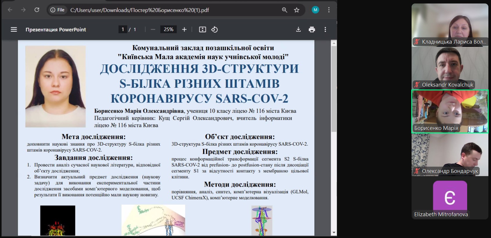Open browser zoom magnifier in address bar
Viewport: 491px width, 238px height.
tap(284, 10)
